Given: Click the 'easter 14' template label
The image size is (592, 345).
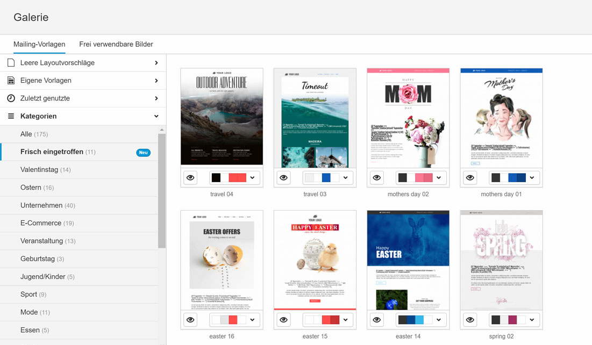Looking at the screenshot, I should [x=408, y=336].
